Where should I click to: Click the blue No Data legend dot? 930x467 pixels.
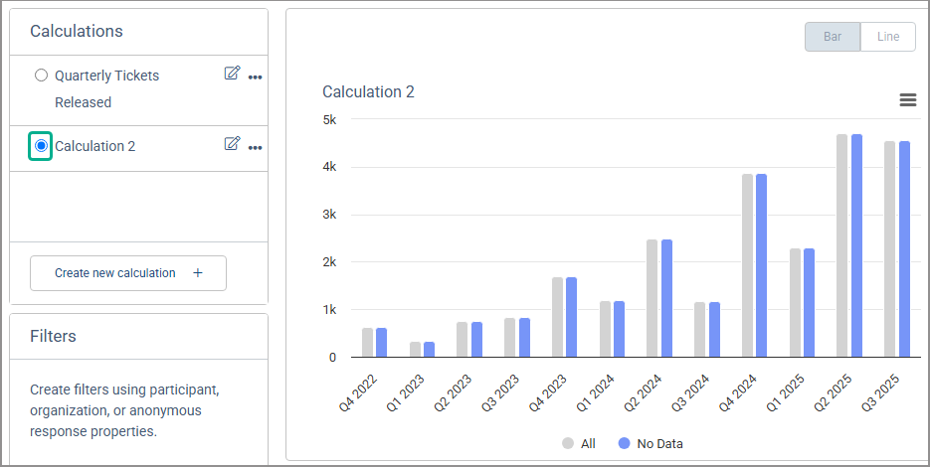[x=624, y=444]
